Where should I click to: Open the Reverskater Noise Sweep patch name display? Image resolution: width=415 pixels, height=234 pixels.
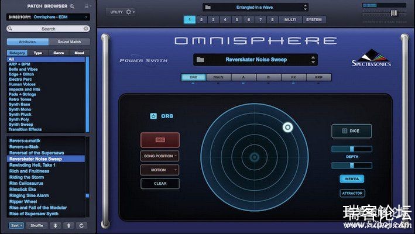pyautogui.click(x=256, y=60)
